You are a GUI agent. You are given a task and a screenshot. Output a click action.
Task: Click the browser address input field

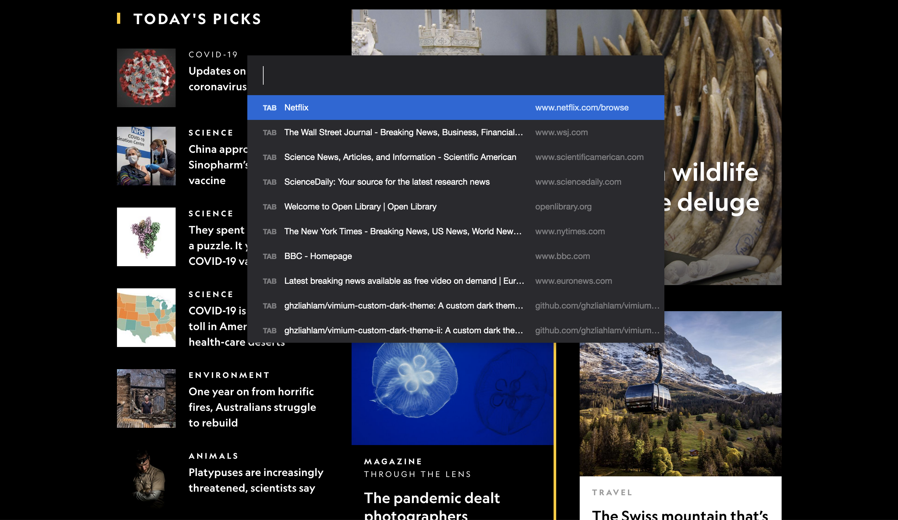point(456,76)
